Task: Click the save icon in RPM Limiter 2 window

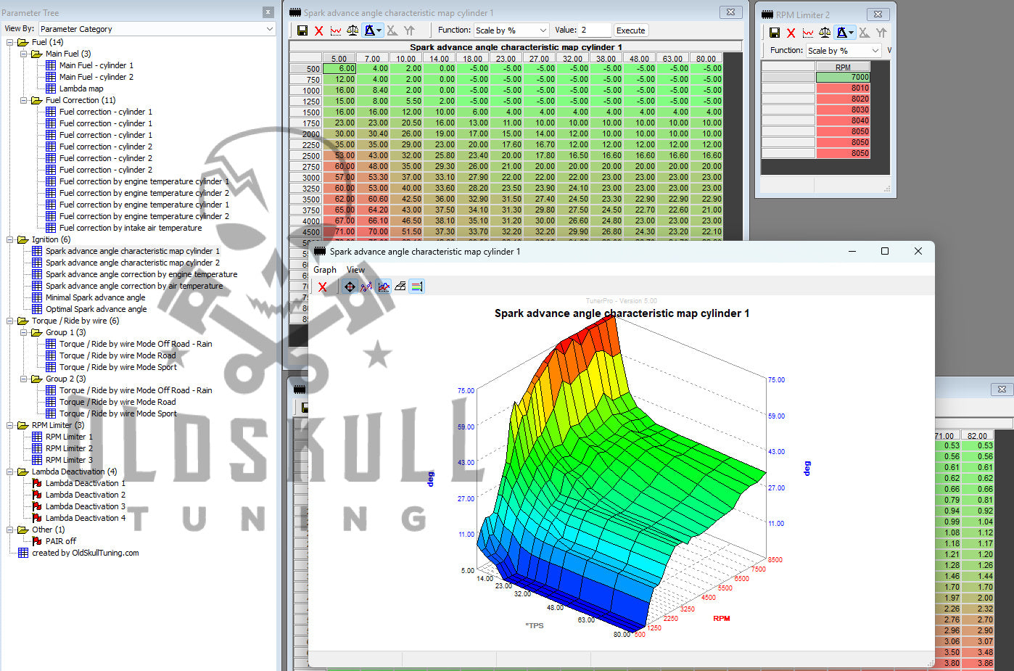Action: click(x=775, y=33)
